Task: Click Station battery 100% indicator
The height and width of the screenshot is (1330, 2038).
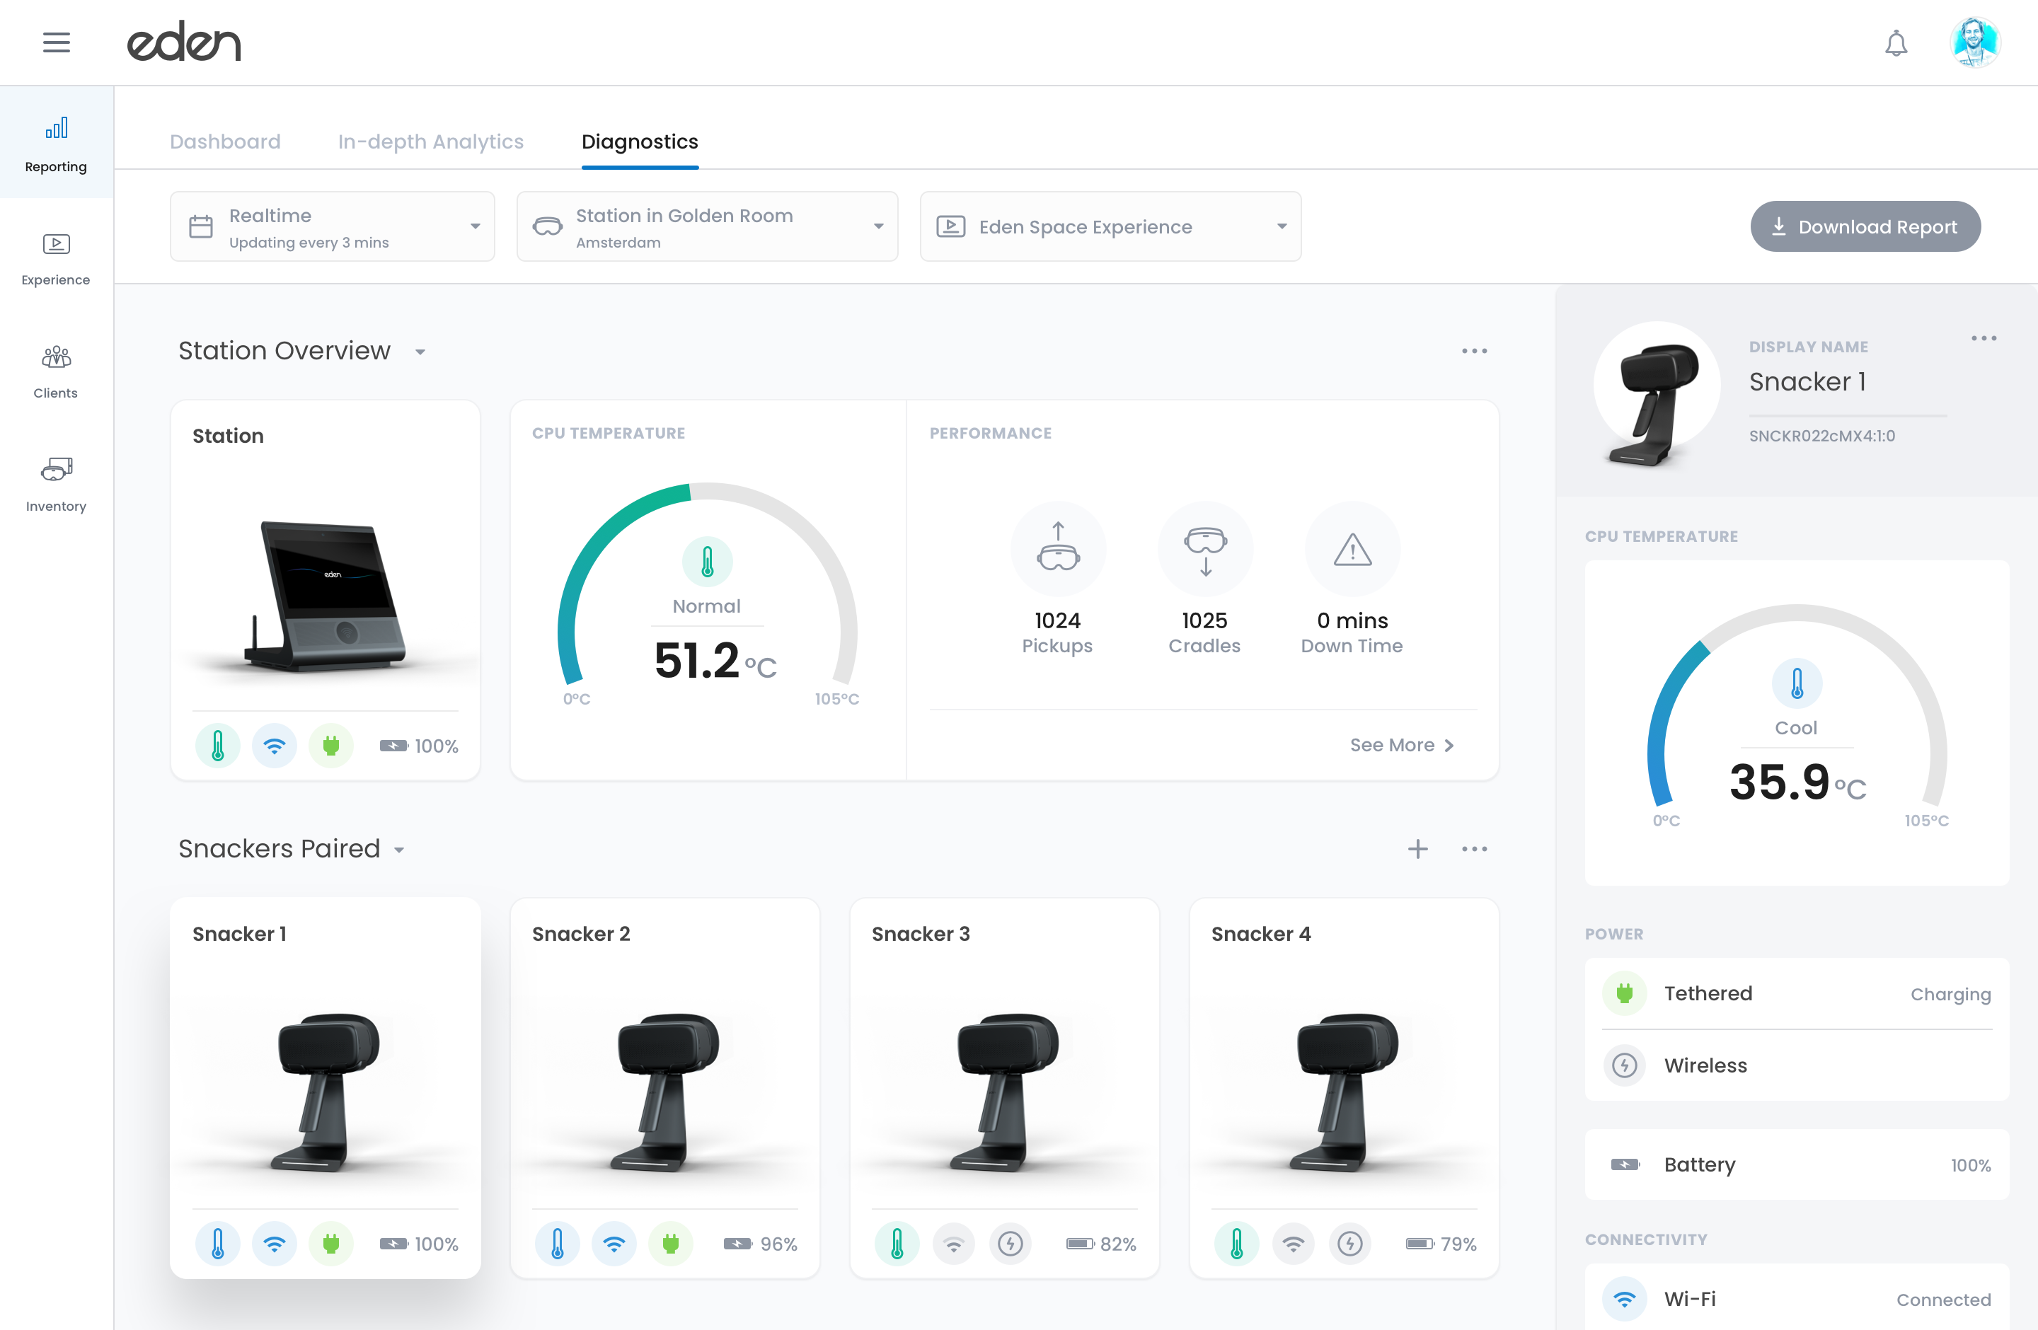Action: [x=419, y=746]
